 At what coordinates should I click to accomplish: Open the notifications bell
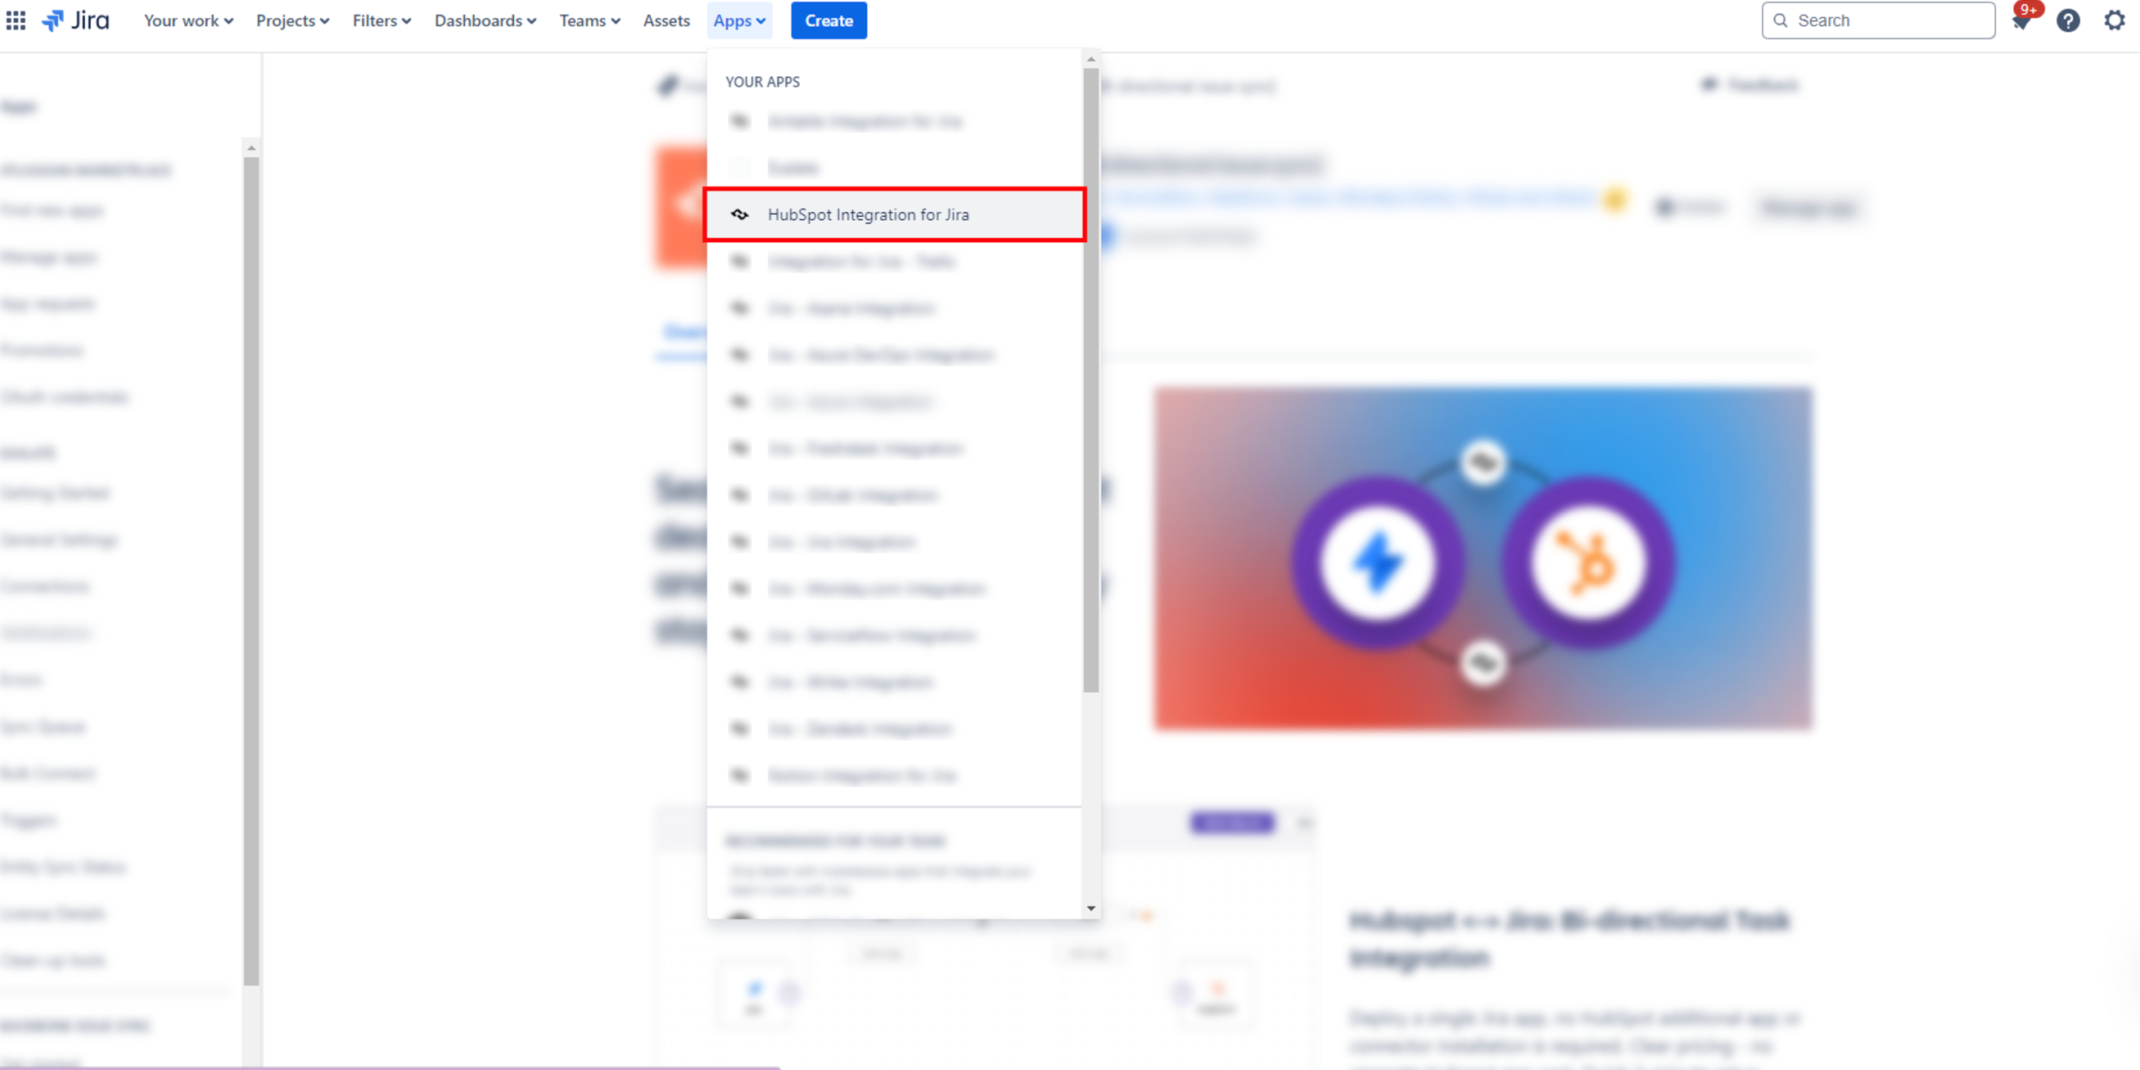pyautogui.click(x=2021, y=20)
